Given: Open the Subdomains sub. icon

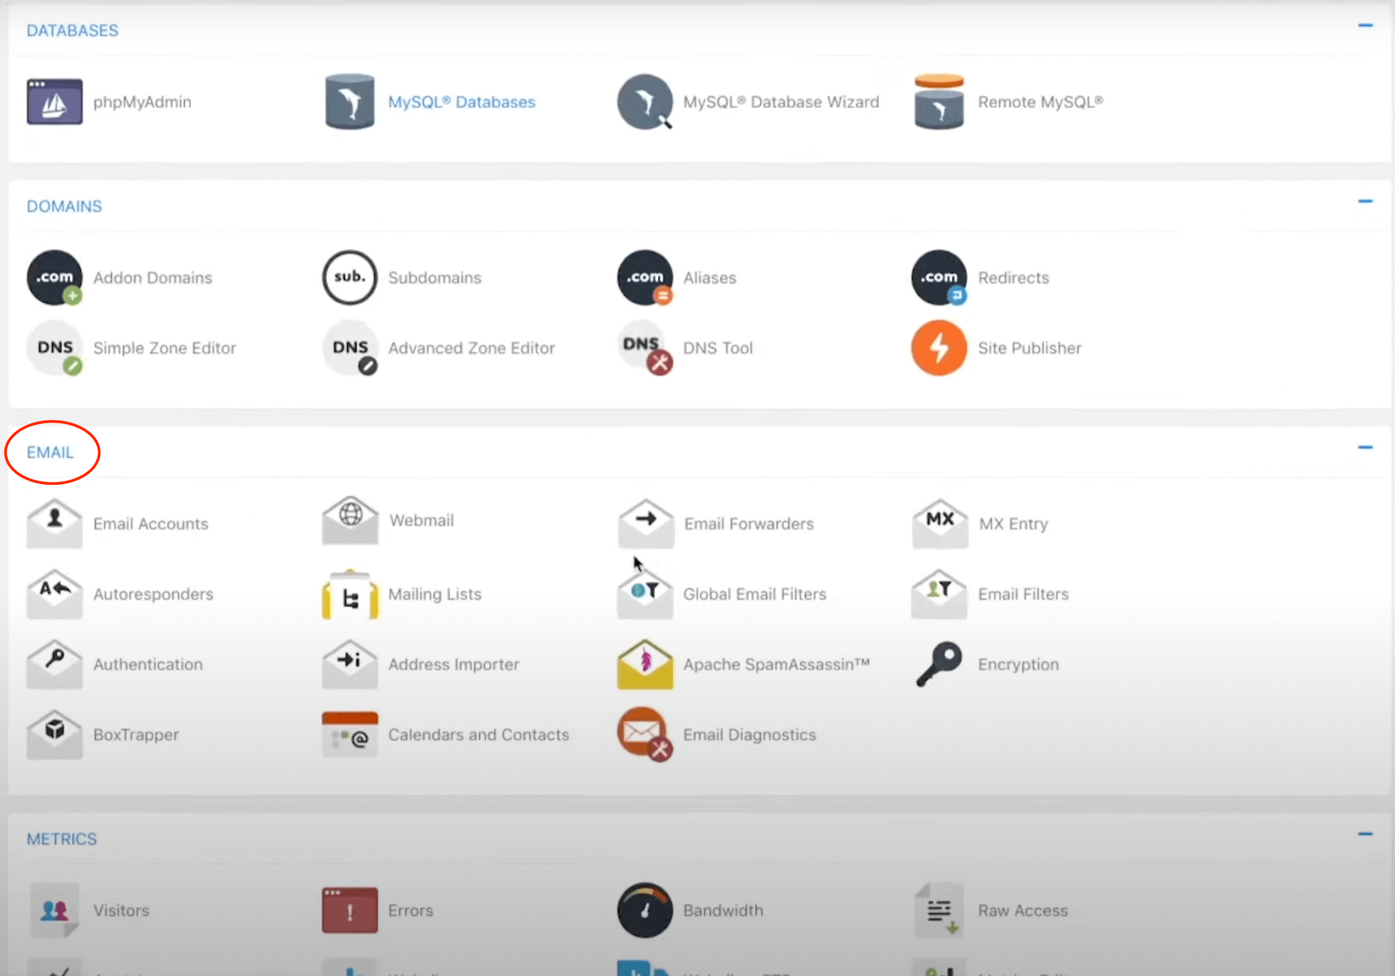Looking at the screenshot, I should coord(349,277).
